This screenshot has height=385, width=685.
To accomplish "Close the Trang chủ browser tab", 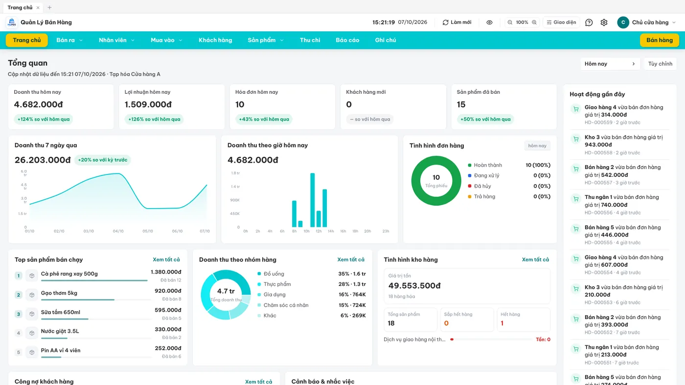I will pyautogui.click(x=38, y=7).
